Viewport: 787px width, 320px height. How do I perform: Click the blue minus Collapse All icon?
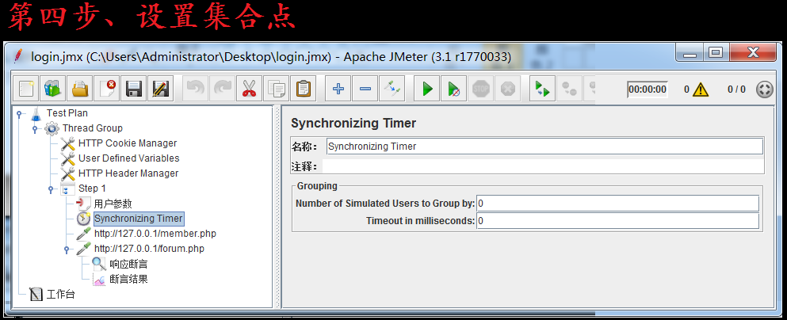(x=365, y=90)
